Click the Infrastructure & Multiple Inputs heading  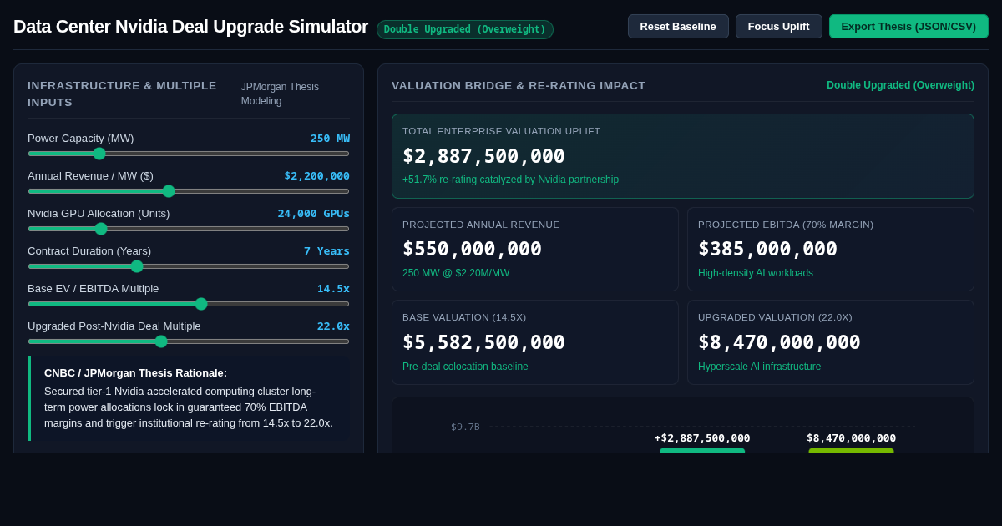point(122,94)
